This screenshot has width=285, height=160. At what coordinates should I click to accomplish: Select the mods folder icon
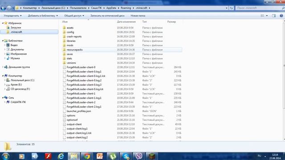coord(64,45)
